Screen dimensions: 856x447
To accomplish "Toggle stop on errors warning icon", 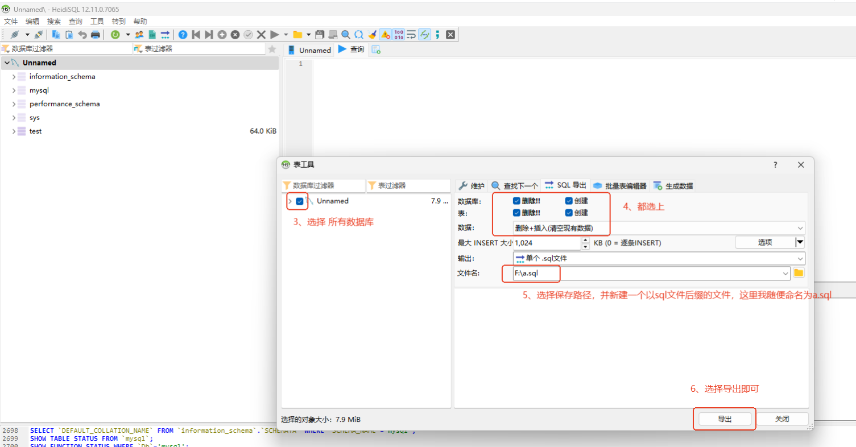I will pos(385,35).
